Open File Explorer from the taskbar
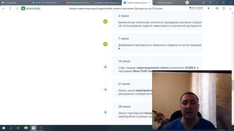Screen dimensions: 234x131 (26, 128)
